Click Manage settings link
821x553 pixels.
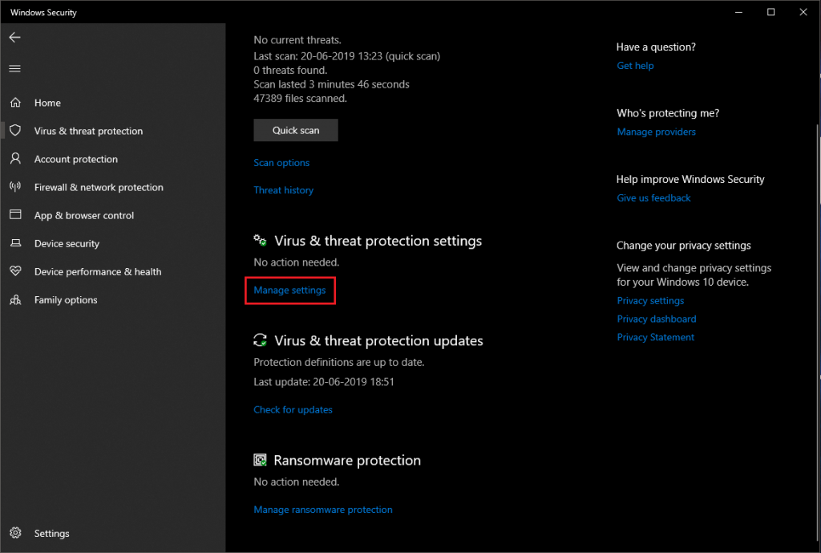pyautogui.click(x=289, y=290)
